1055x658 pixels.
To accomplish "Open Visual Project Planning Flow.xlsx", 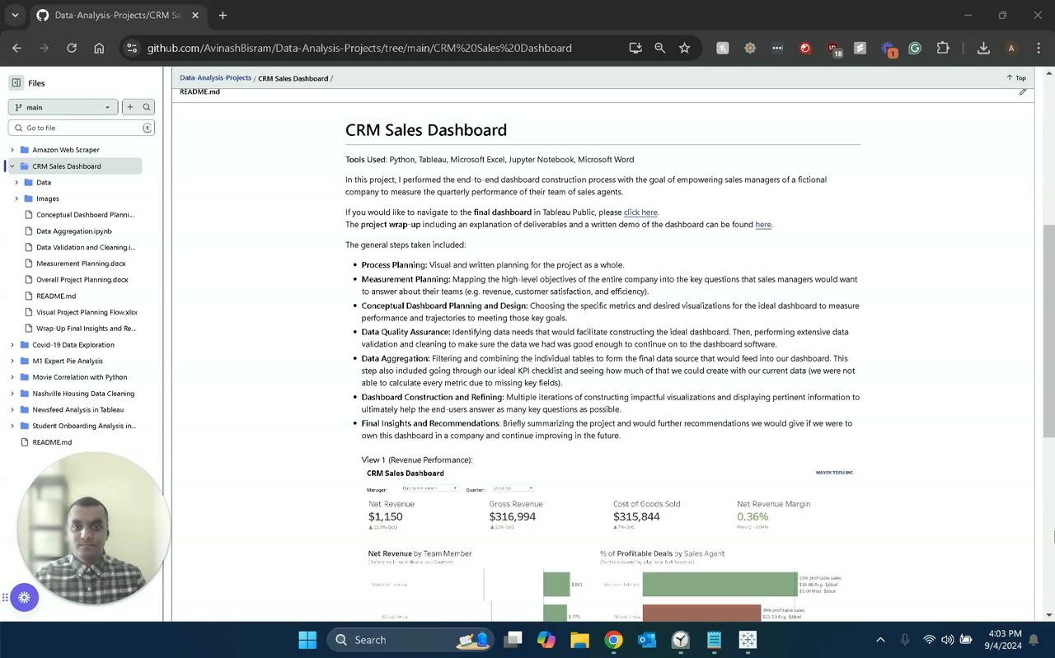I will pos(87,312).
